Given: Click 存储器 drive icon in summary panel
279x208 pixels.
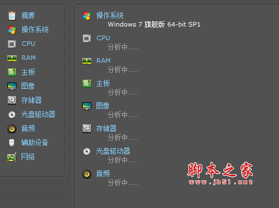Looking at the screenshot, I should [x=87, y=128].
